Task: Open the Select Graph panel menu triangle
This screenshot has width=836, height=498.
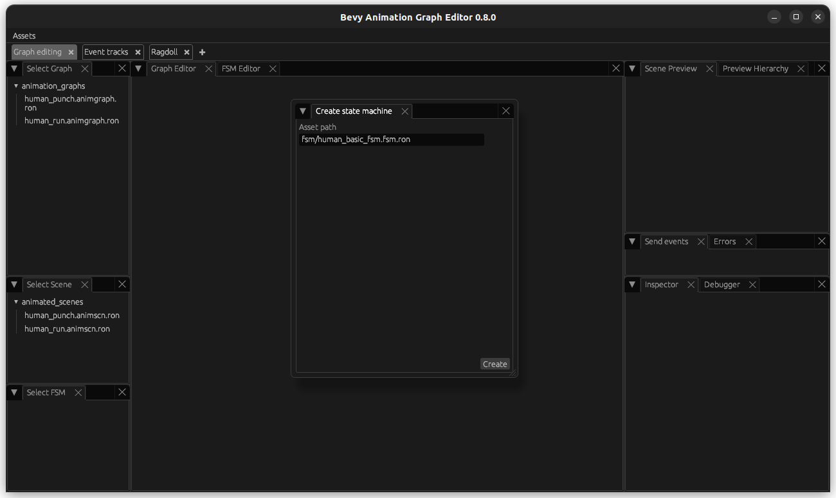Action: 14,68
